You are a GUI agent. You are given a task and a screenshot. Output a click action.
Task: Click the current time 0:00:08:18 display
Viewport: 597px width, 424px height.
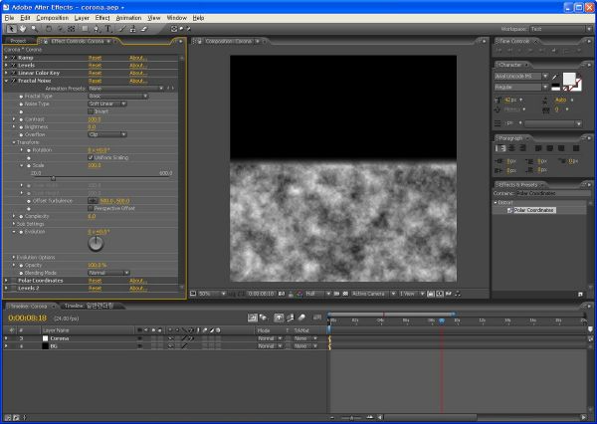pyautogui.click(x=27, y=318)
